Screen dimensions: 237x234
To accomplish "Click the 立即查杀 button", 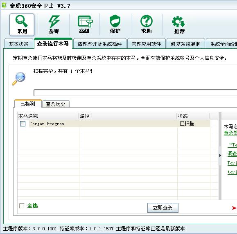I will click(x=163, y=208).
